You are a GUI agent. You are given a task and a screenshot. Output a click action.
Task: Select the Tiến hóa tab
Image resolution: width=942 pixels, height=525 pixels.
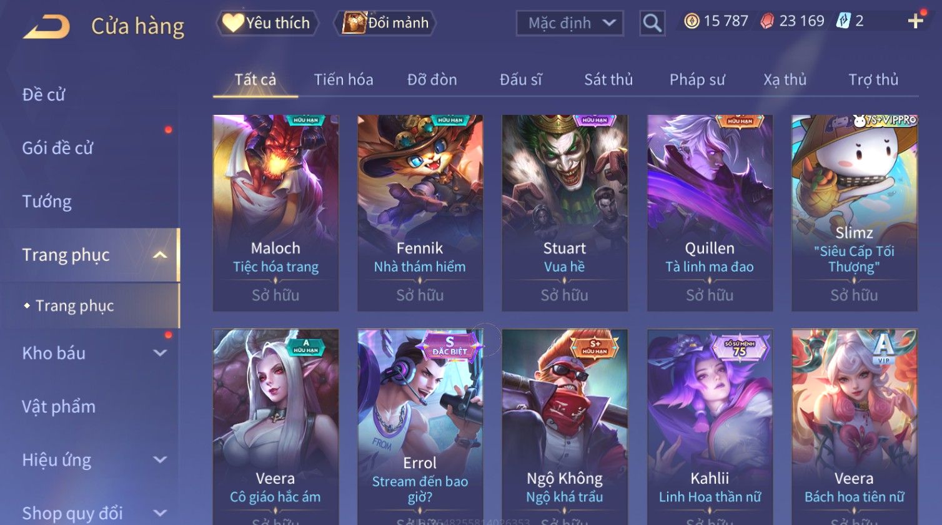(x=344, y=79)
